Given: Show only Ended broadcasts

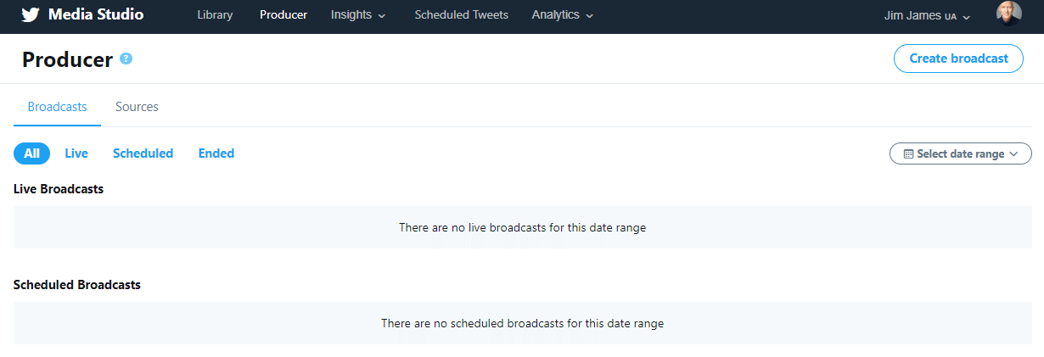Looking at the screenshot, I should [216, 153].
